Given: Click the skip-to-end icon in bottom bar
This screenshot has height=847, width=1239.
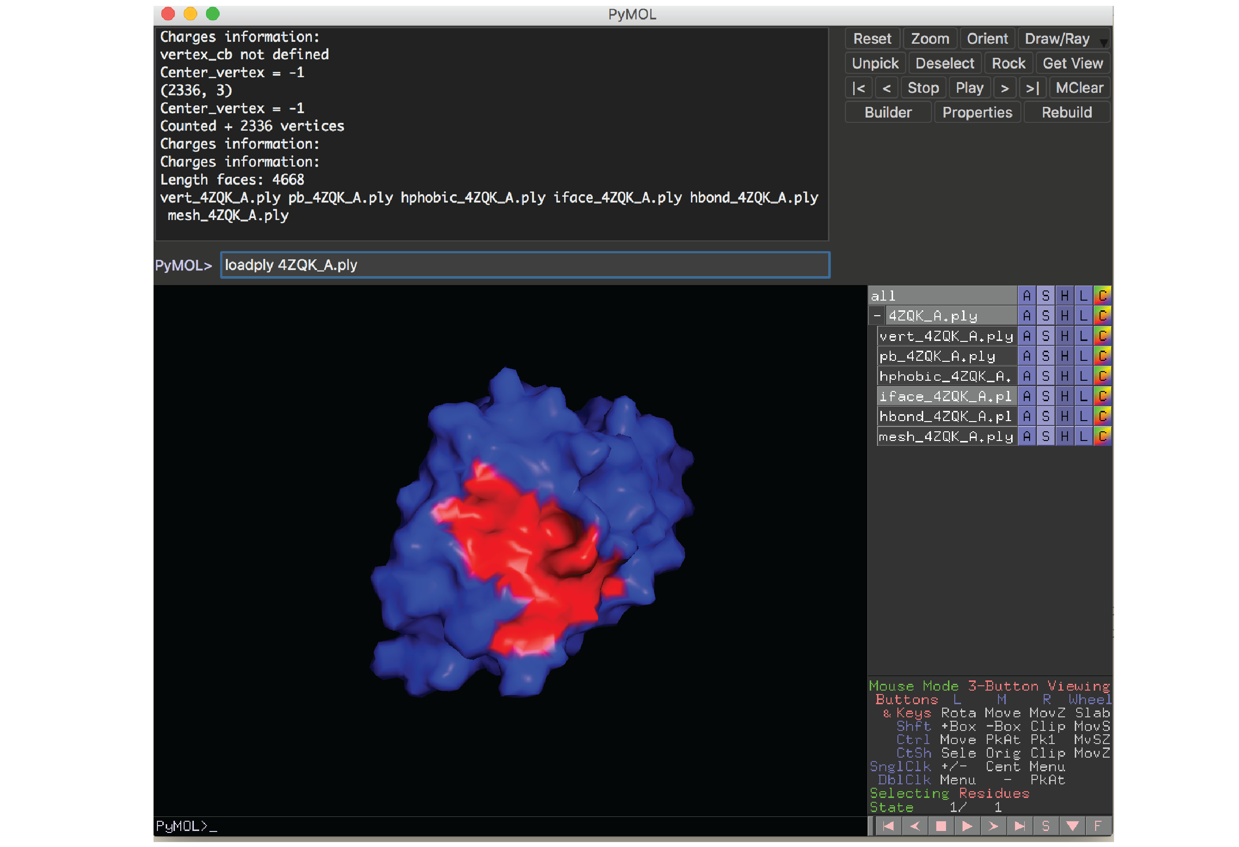Looking at the screenshot, I should [1019, 826].
